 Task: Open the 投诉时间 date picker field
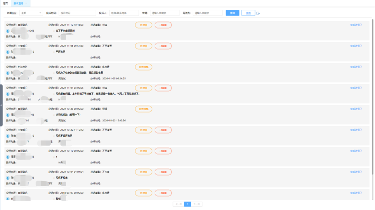tap(77, 13)
